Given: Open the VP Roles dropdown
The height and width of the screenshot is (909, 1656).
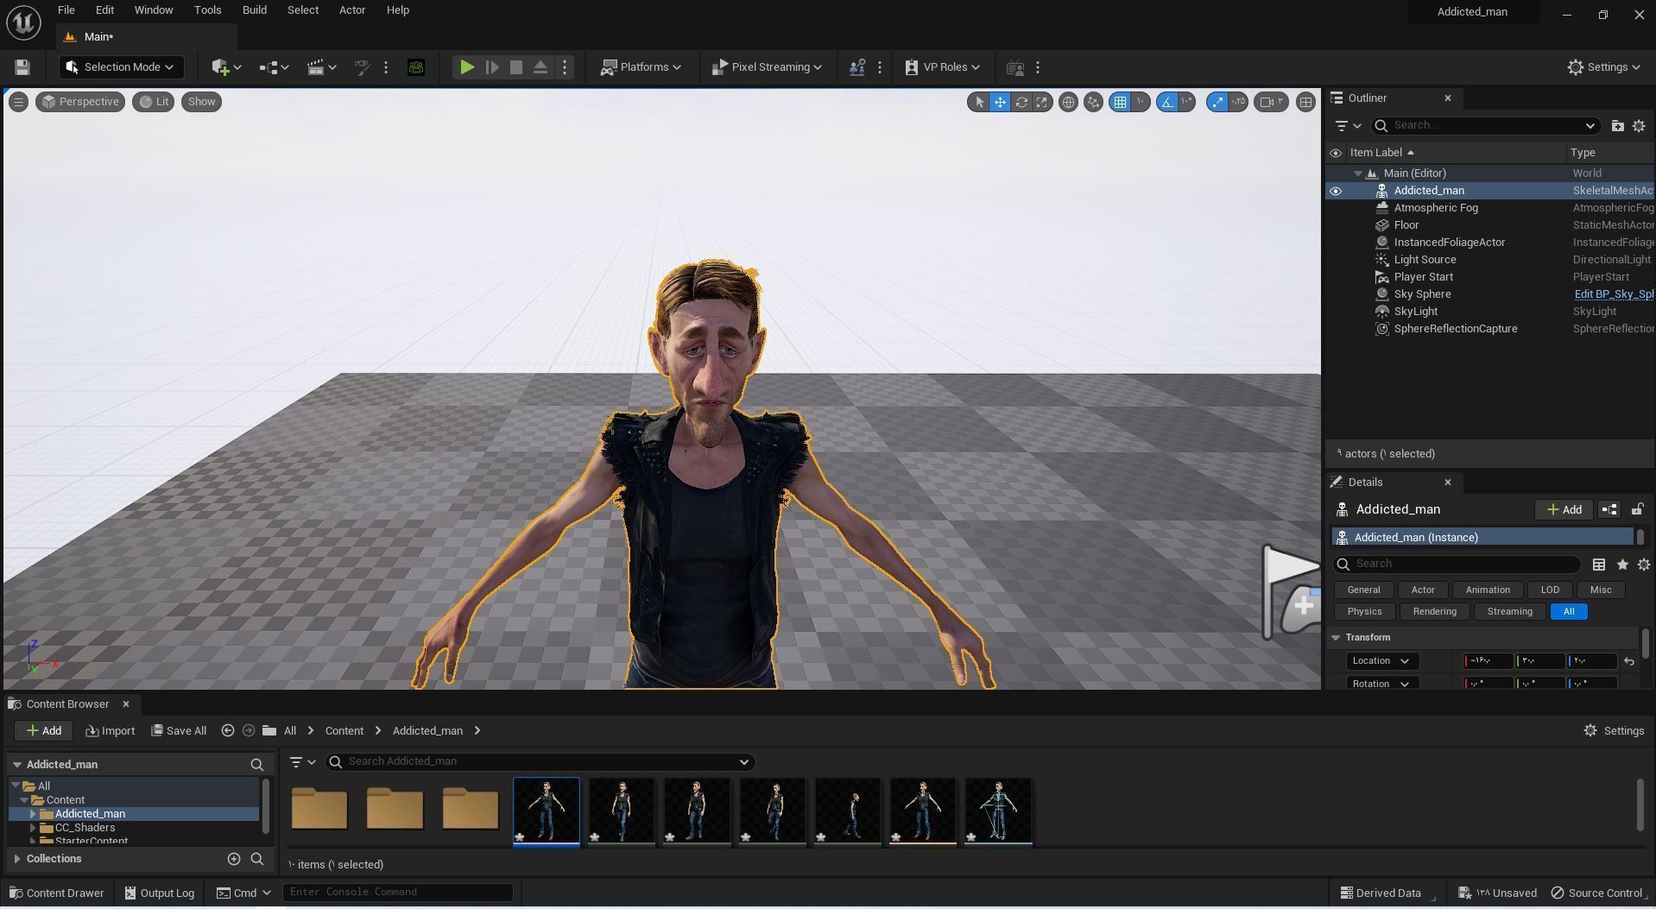Looking at the screenshot, I should (942, 67).
